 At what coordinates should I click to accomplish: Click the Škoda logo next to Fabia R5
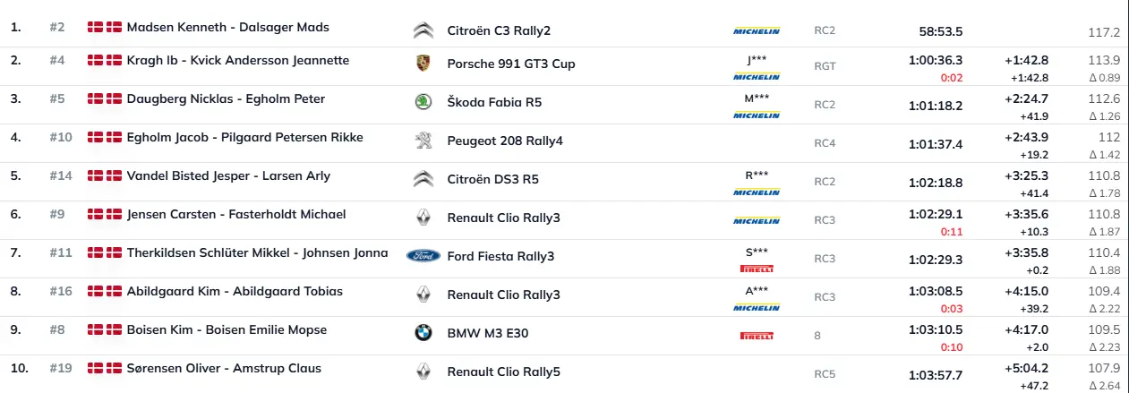click(x=423, y=102)
